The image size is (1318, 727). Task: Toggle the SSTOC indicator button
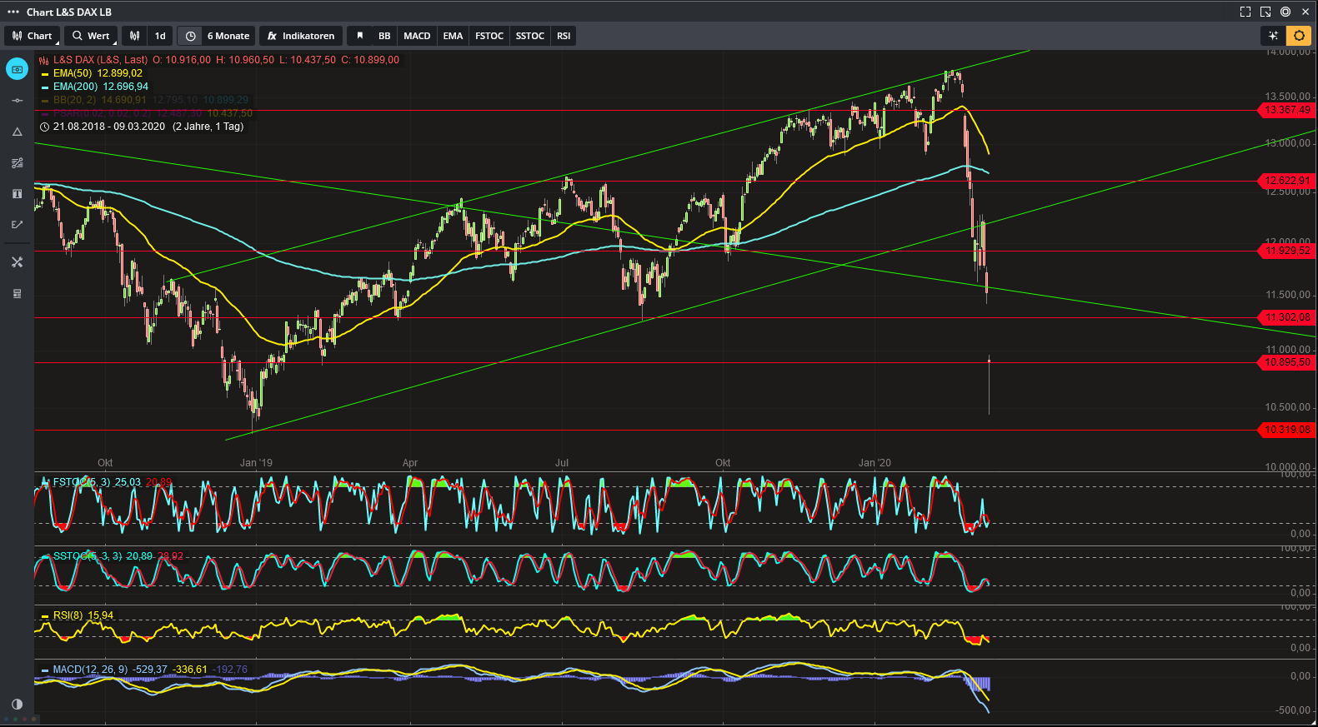pyautogui.click(x=529, y=36)
